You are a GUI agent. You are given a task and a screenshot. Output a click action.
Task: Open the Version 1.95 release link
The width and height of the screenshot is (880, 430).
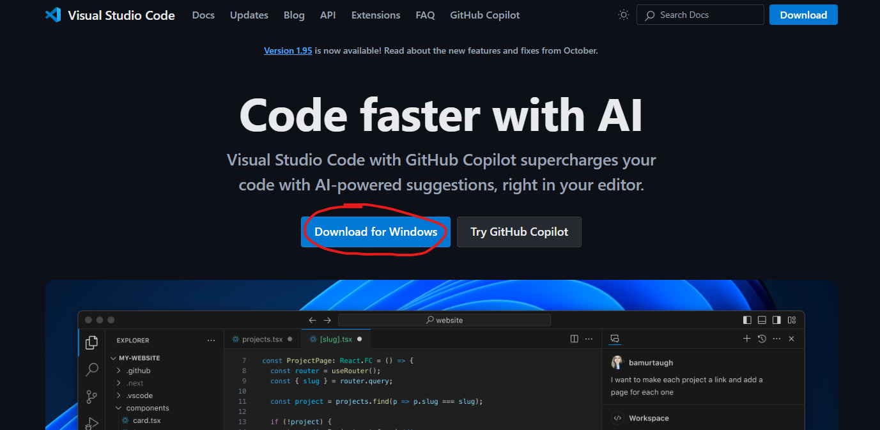click(x=288, y=50)
